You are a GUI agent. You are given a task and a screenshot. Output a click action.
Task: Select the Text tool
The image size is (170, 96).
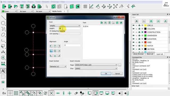3,71
